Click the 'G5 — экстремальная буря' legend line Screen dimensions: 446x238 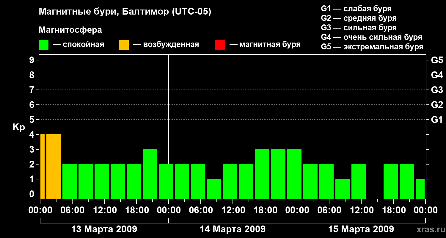(x=372, y=47)
